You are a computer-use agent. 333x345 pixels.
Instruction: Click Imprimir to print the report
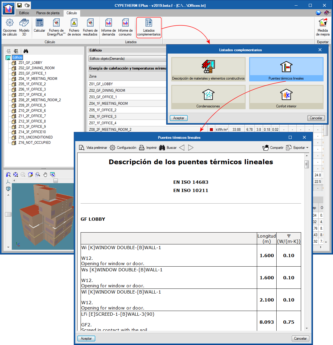coord(148,148)
